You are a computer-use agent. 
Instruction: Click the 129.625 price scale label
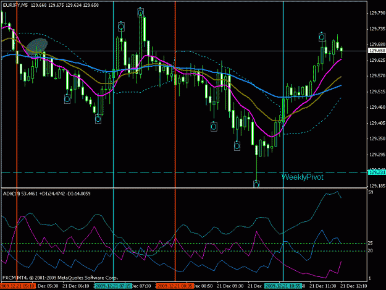click(377, 60)
